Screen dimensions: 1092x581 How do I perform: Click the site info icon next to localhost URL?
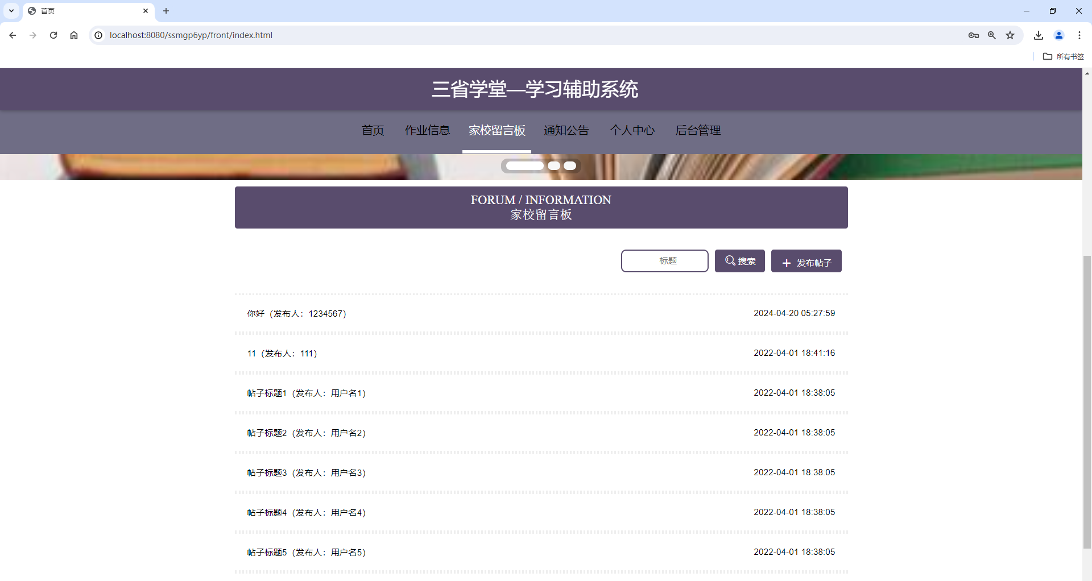coord(98,35)
